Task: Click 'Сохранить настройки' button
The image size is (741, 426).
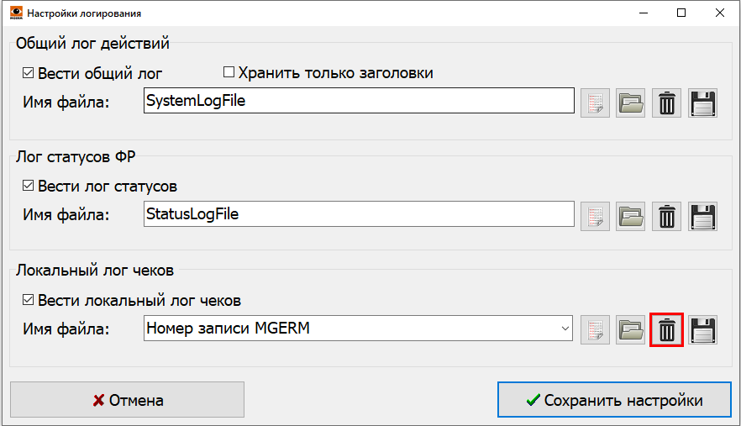Action: click(x=613, y=400)
